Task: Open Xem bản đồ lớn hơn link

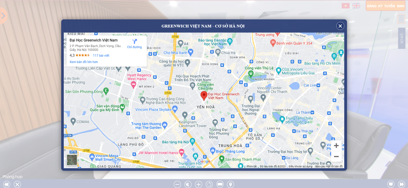Action: 84,62
